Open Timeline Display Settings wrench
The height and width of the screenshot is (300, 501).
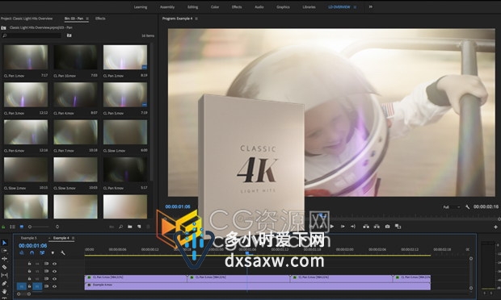click(x=63, y=252)
